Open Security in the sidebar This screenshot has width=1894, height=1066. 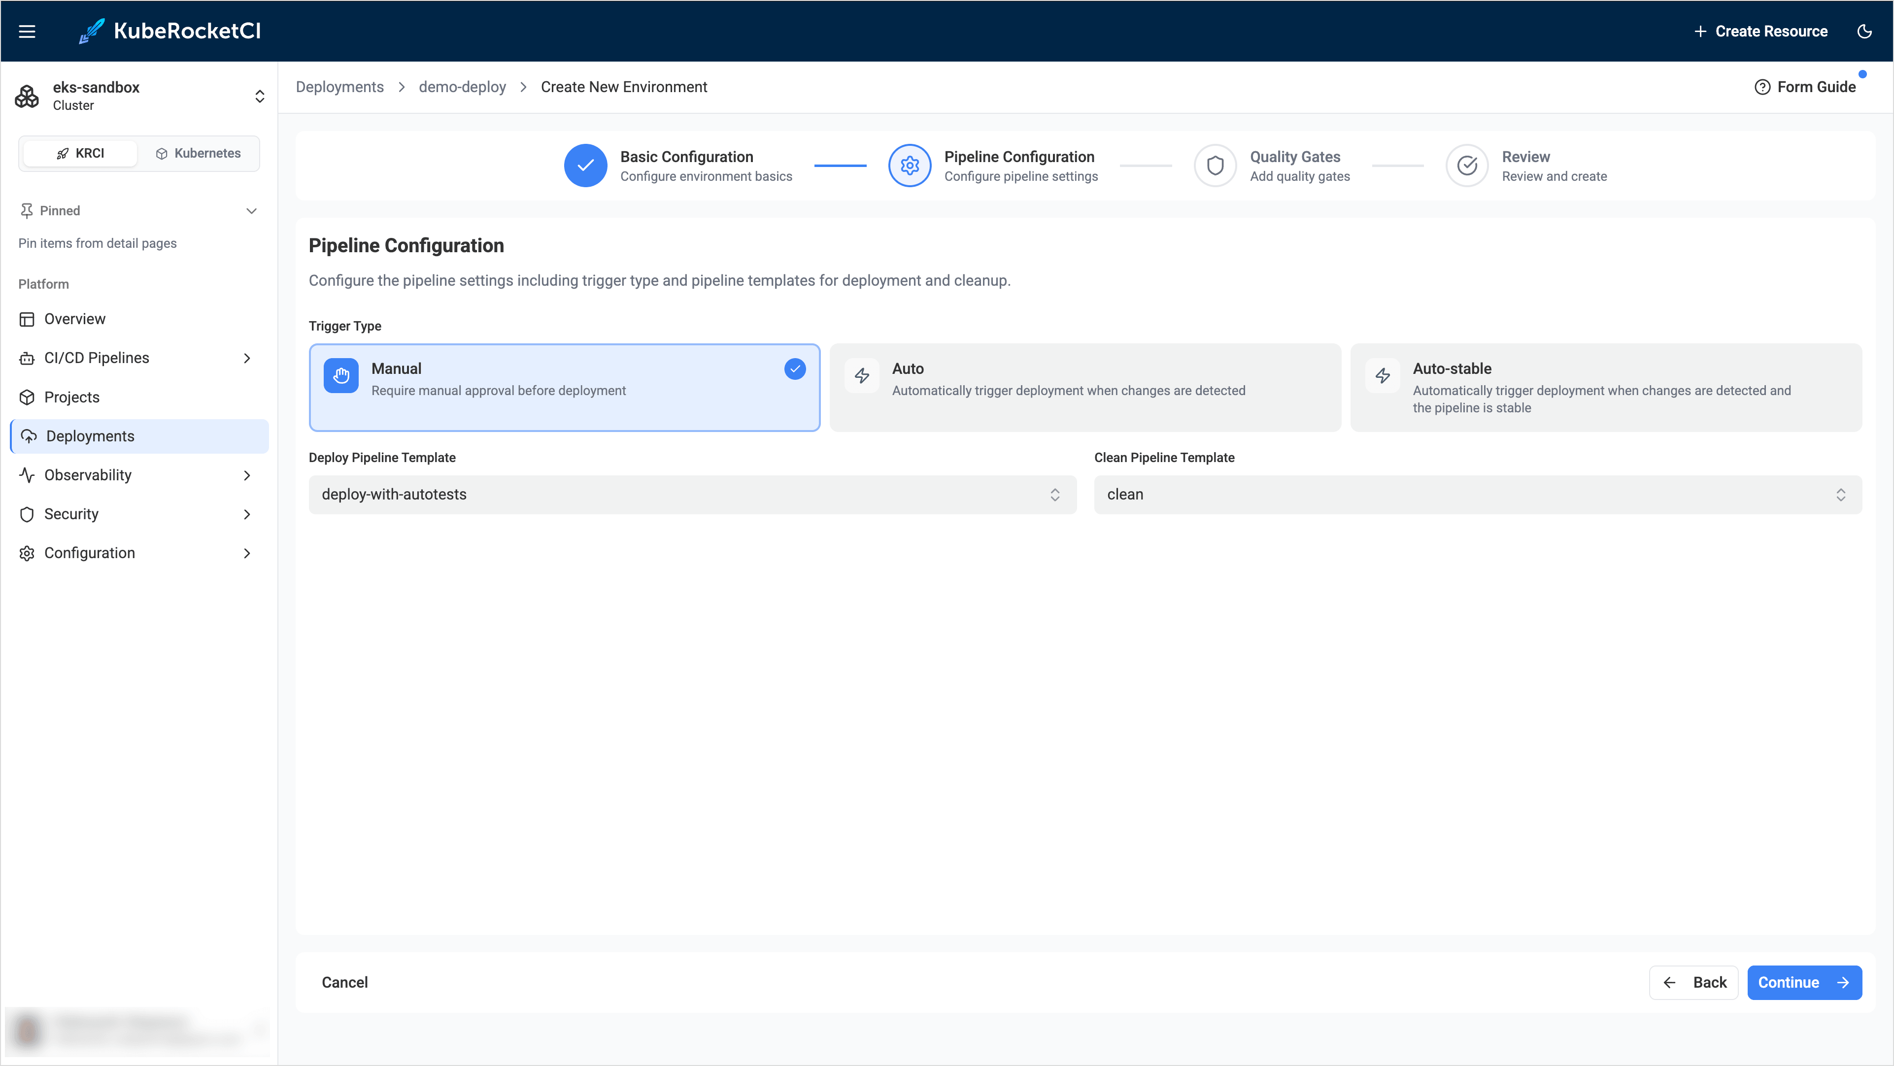pos(139,514)
